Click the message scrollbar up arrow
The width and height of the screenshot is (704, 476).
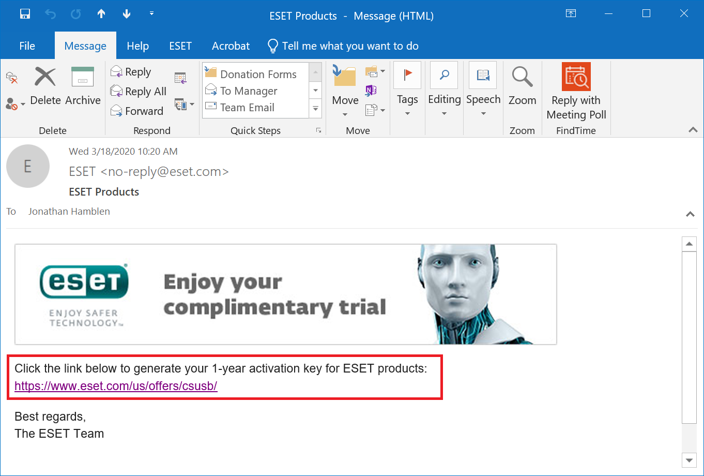(x=690, y=244)
